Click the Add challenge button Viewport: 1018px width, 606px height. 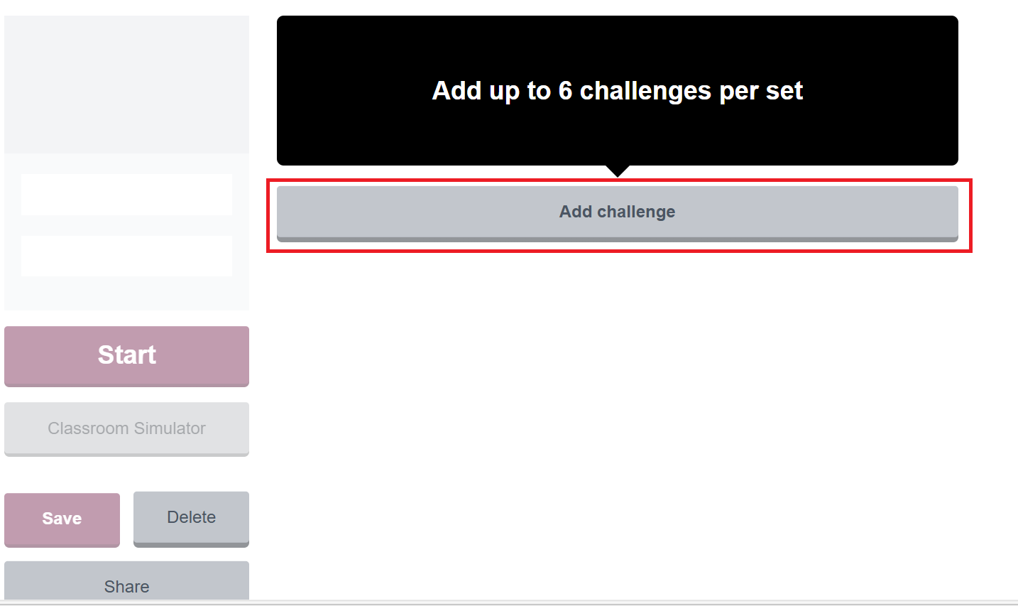coord(617,212)
